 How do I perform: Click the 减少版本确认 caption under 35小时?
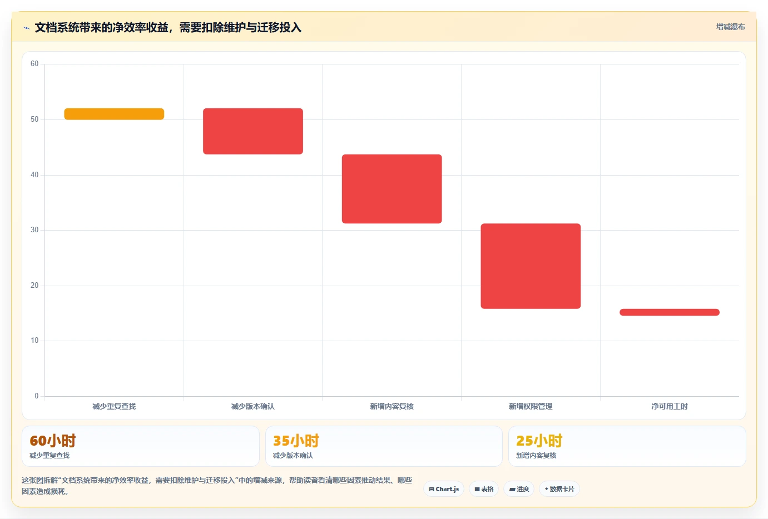click(x=293, y=456)
